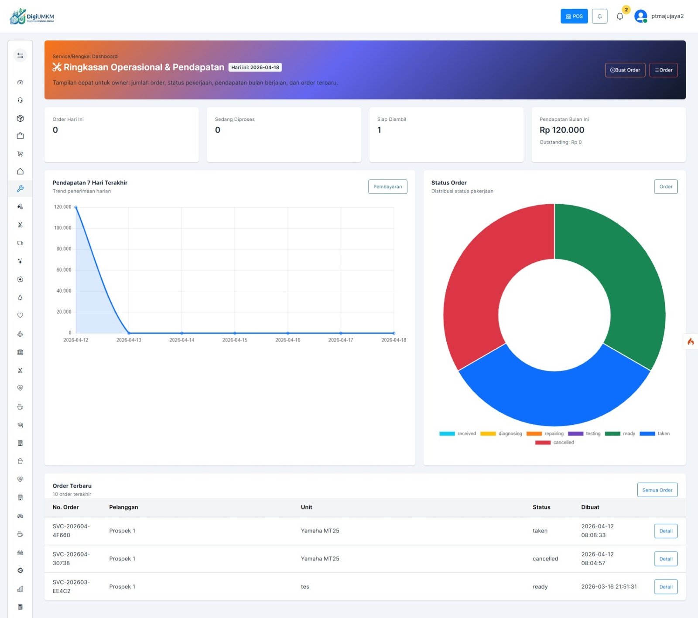The width and height of the screenshot is (698, 618).
Task: Expand the sidebar with the arrows toggle
Action: (20, 55)
